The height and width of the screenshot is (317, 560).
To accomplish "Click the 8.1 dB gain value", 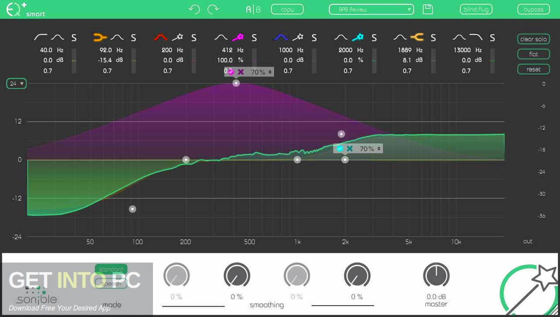I will click(x=406, y=60).
